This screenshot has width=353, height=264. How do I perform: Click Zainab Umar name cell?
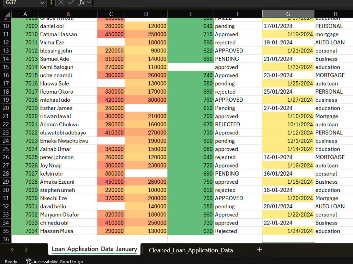coord(68,149)
